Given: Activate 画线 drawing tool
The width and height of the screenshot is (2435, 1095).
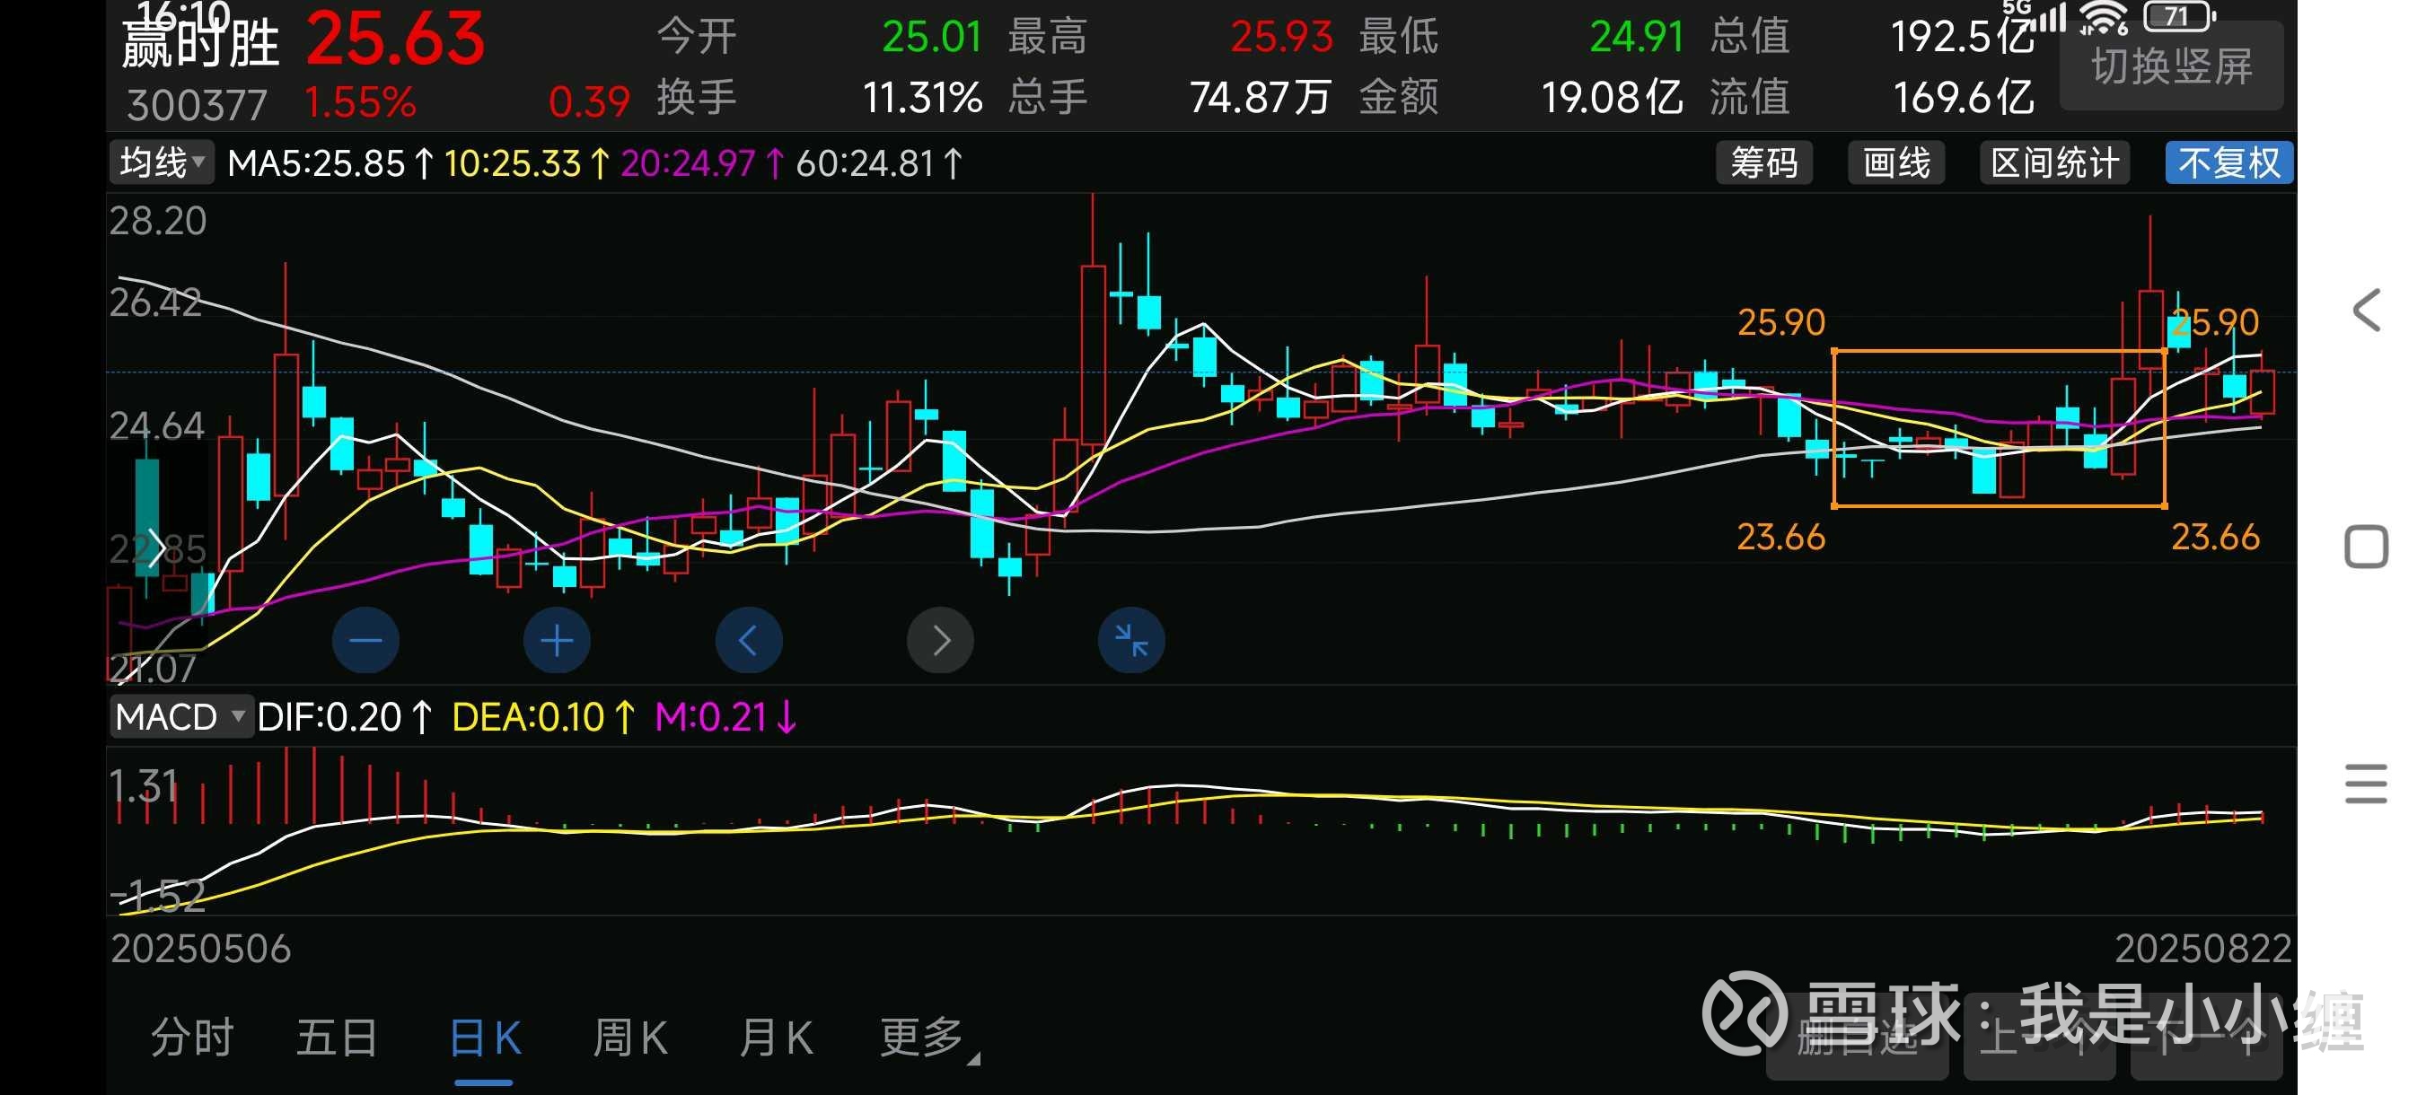Looking at the screenshot, I should pos(1896,162).
